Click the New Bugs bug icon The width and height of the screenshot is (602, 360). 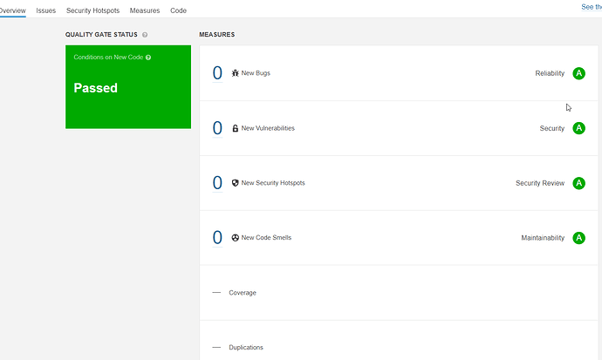pos(235,73)
